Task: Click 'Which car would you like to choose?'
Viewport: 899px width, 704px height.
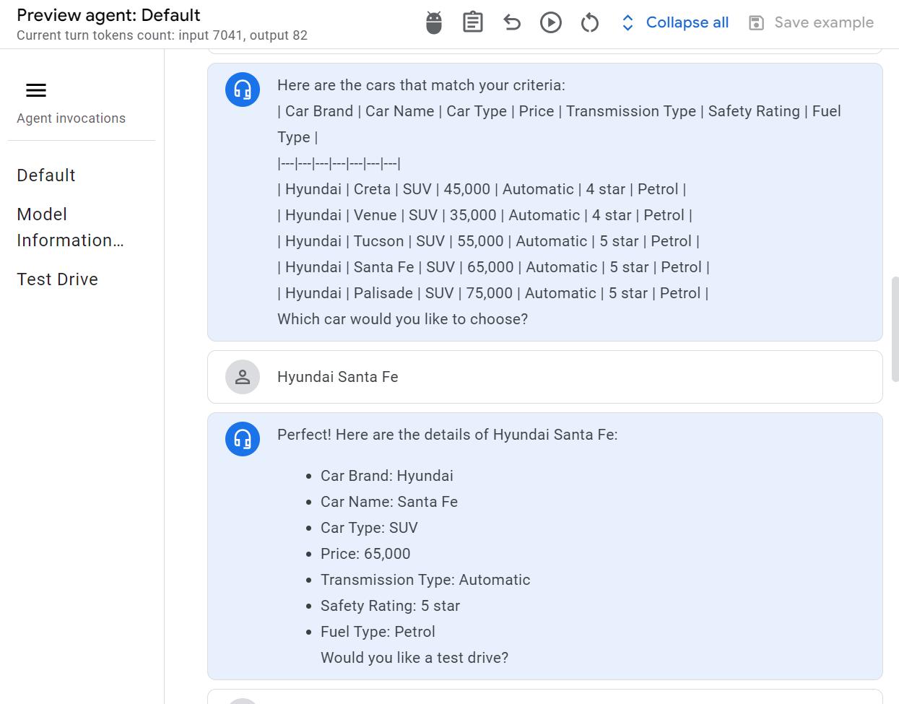Action: (x=402, y=319)
